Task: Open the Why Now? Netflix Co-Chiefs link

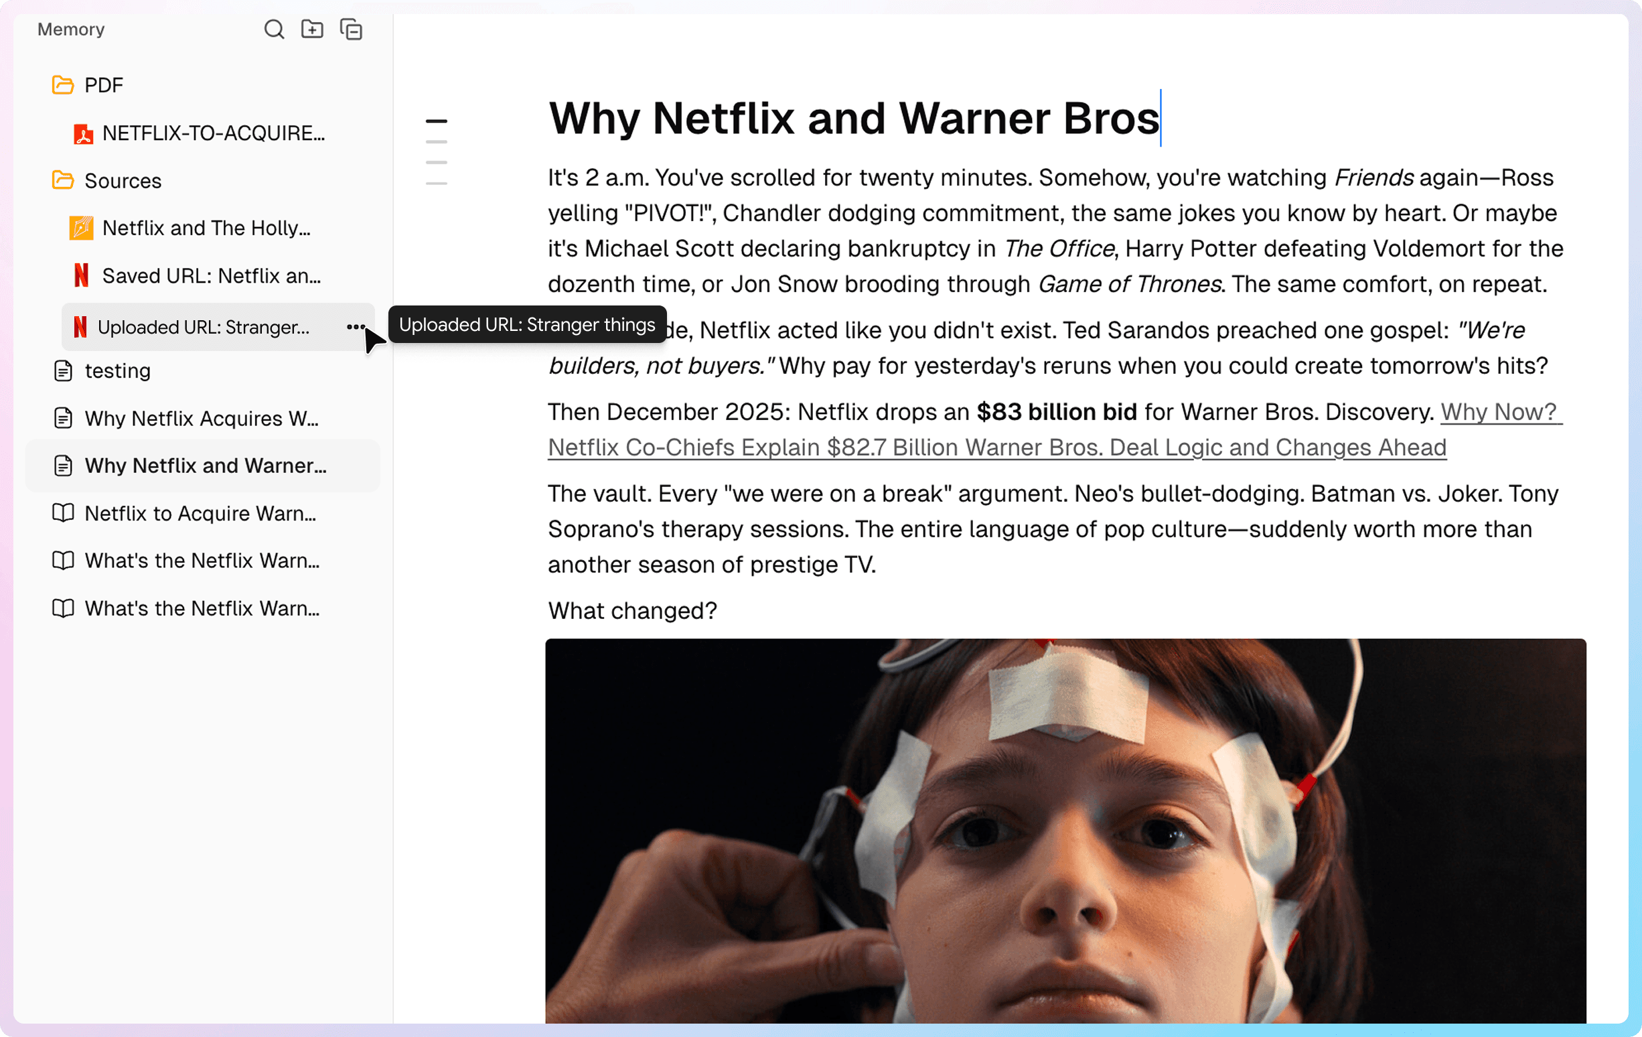Action: tap(996, 447)
